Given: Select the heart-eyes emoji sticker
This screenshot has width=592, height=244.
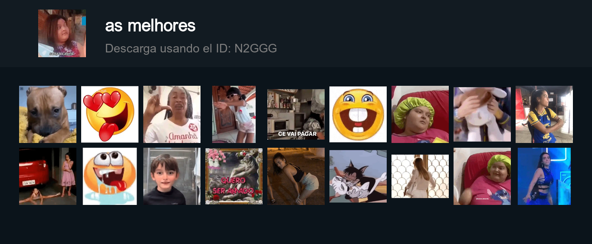Looking at the screenshot, I should pyautogui.click(x=110, y=114).
